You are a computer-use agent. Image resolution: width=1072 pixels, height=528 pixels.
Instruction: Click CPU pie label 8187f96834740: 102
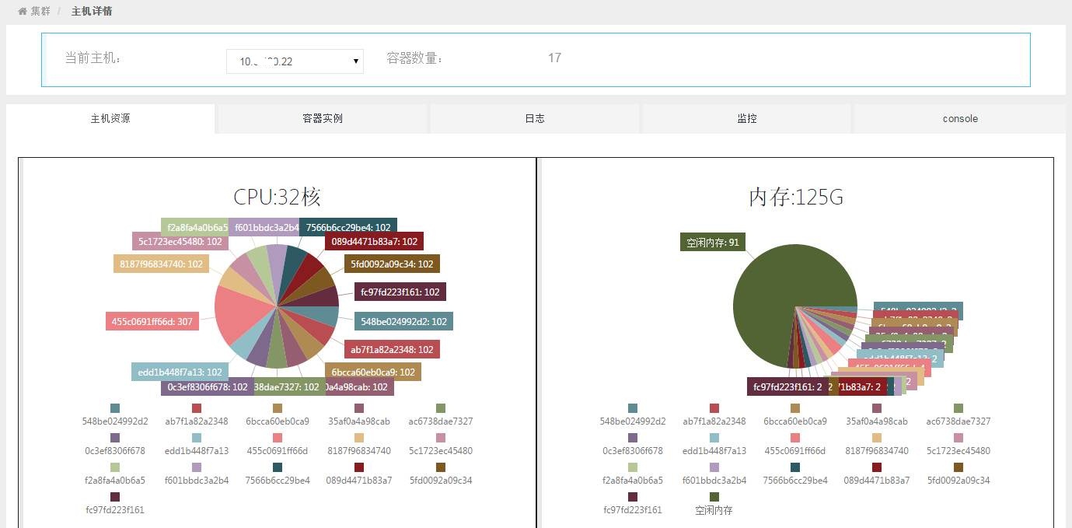click(162, 264)
